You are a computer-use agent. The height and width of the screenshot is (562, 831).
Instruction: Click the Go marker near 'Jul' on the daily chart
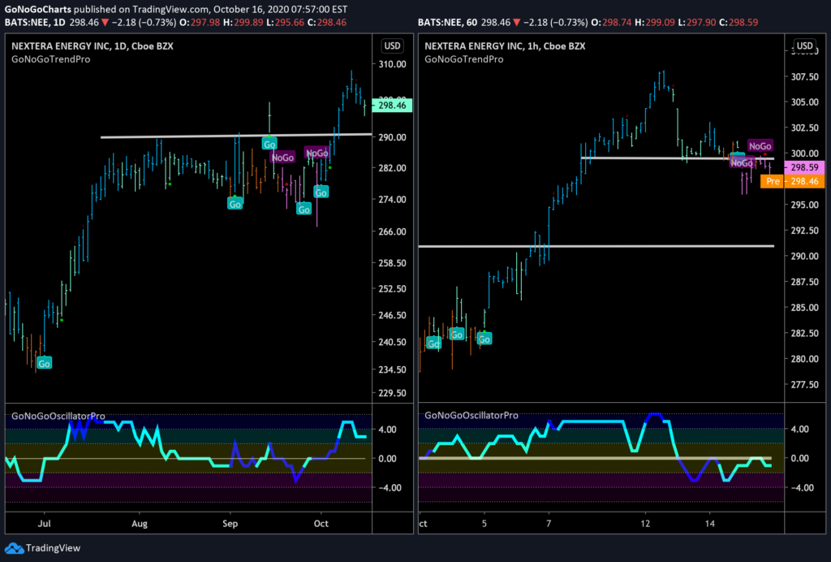coord(44,363)
